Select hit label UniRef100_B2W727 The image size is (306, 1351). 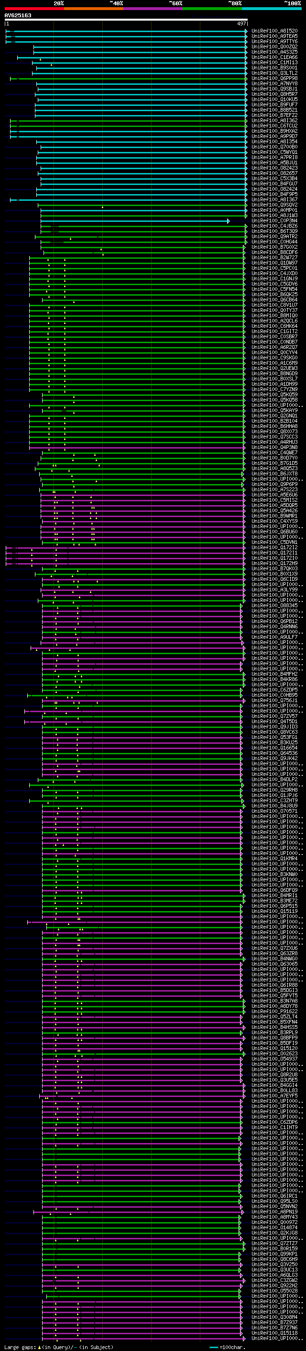pyautogui.click(x=274, y=257)
